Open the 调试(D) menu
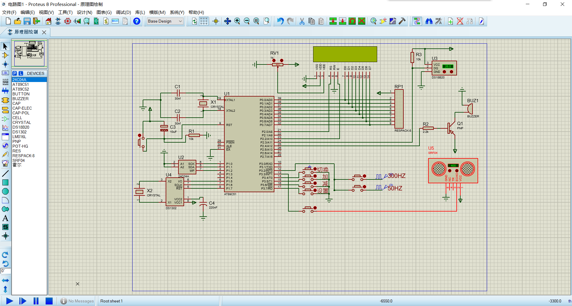Image resolution: width=572 pixels, height=306 pixels. [x=123, y=12]
